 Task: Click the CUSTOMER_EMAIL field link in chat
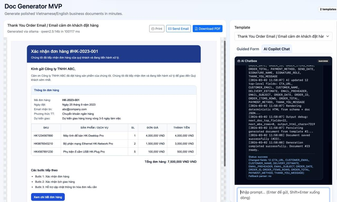click(297, 160)
